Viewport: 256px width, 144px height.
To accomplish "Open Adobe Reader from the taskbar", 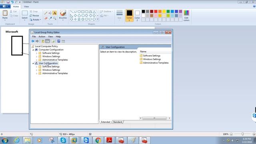I will 109,140.
